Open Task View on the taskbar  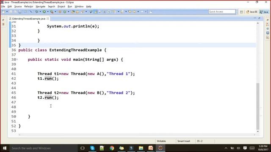tap(83, 148)
